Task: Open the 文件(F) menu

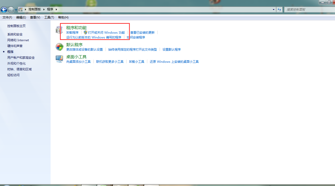Action: pos(7,17)
